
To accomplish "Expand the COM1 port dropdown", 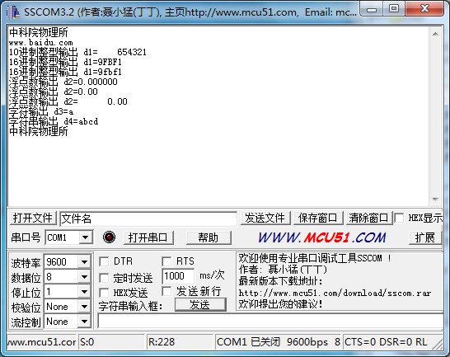I will point(85,237).
